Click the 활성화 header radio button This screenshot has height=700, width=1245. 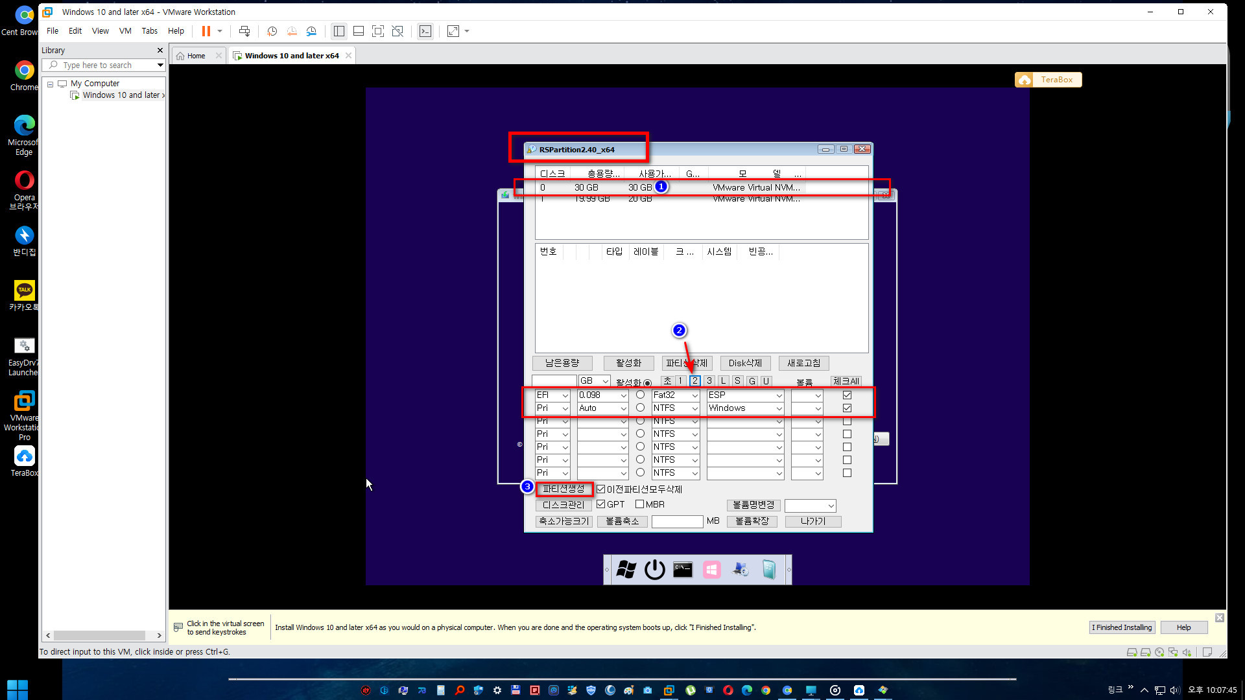click(x=647, y=383)
